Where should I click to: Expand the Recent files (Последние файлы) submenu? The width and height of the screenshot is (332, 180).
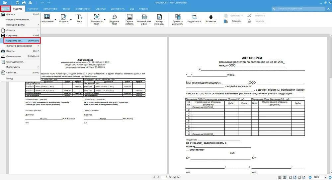[x=21, y=25]
